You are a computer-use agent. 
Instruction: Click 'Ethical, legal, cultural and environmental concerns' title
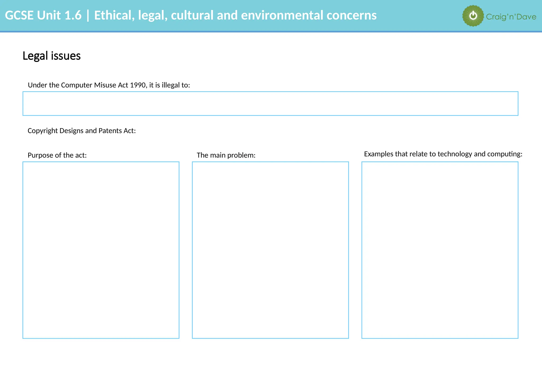pos(235,15)
